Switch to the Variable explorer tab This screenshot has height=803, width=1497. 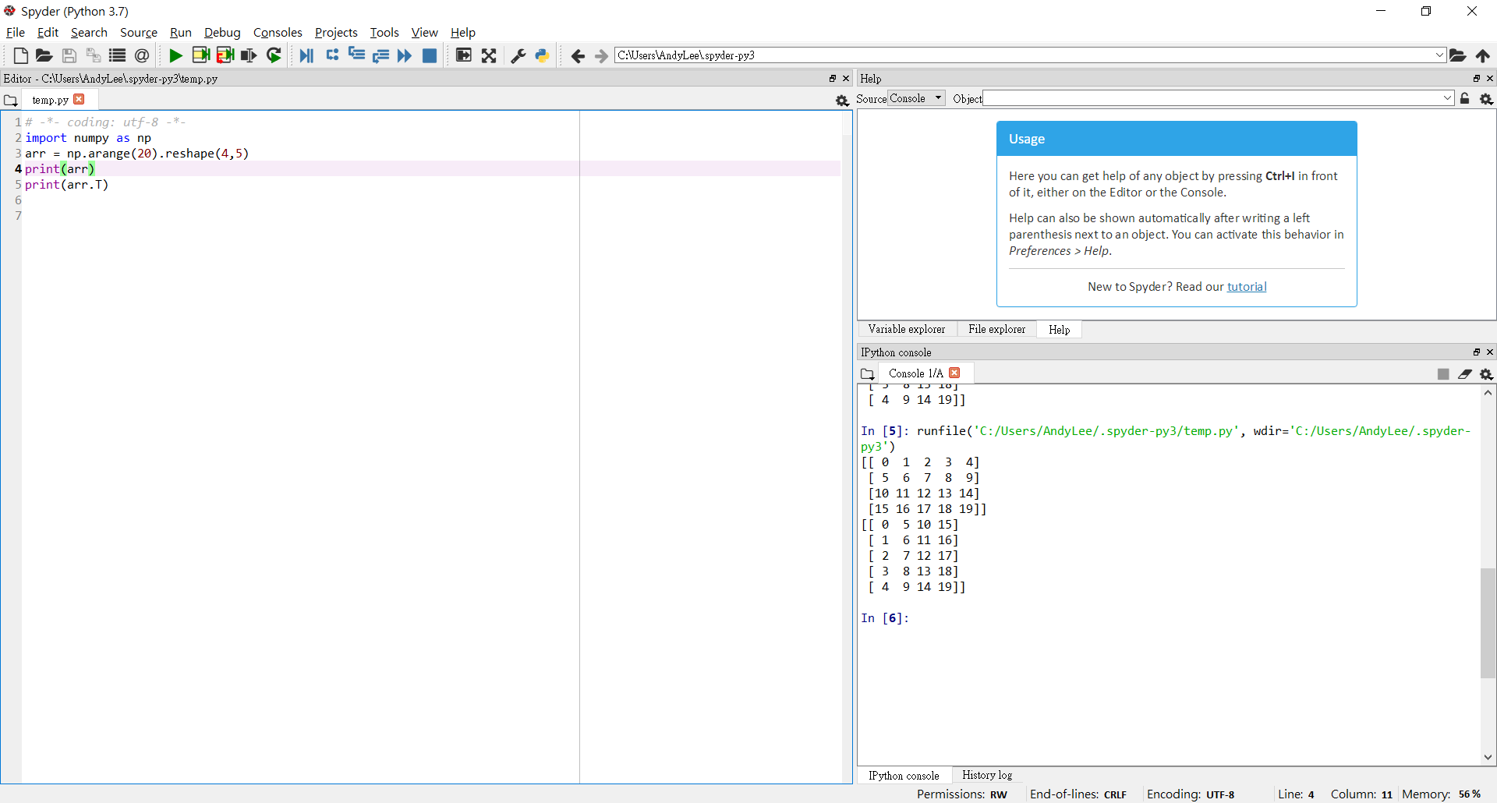pyautogui.click(x=906, y=330)
